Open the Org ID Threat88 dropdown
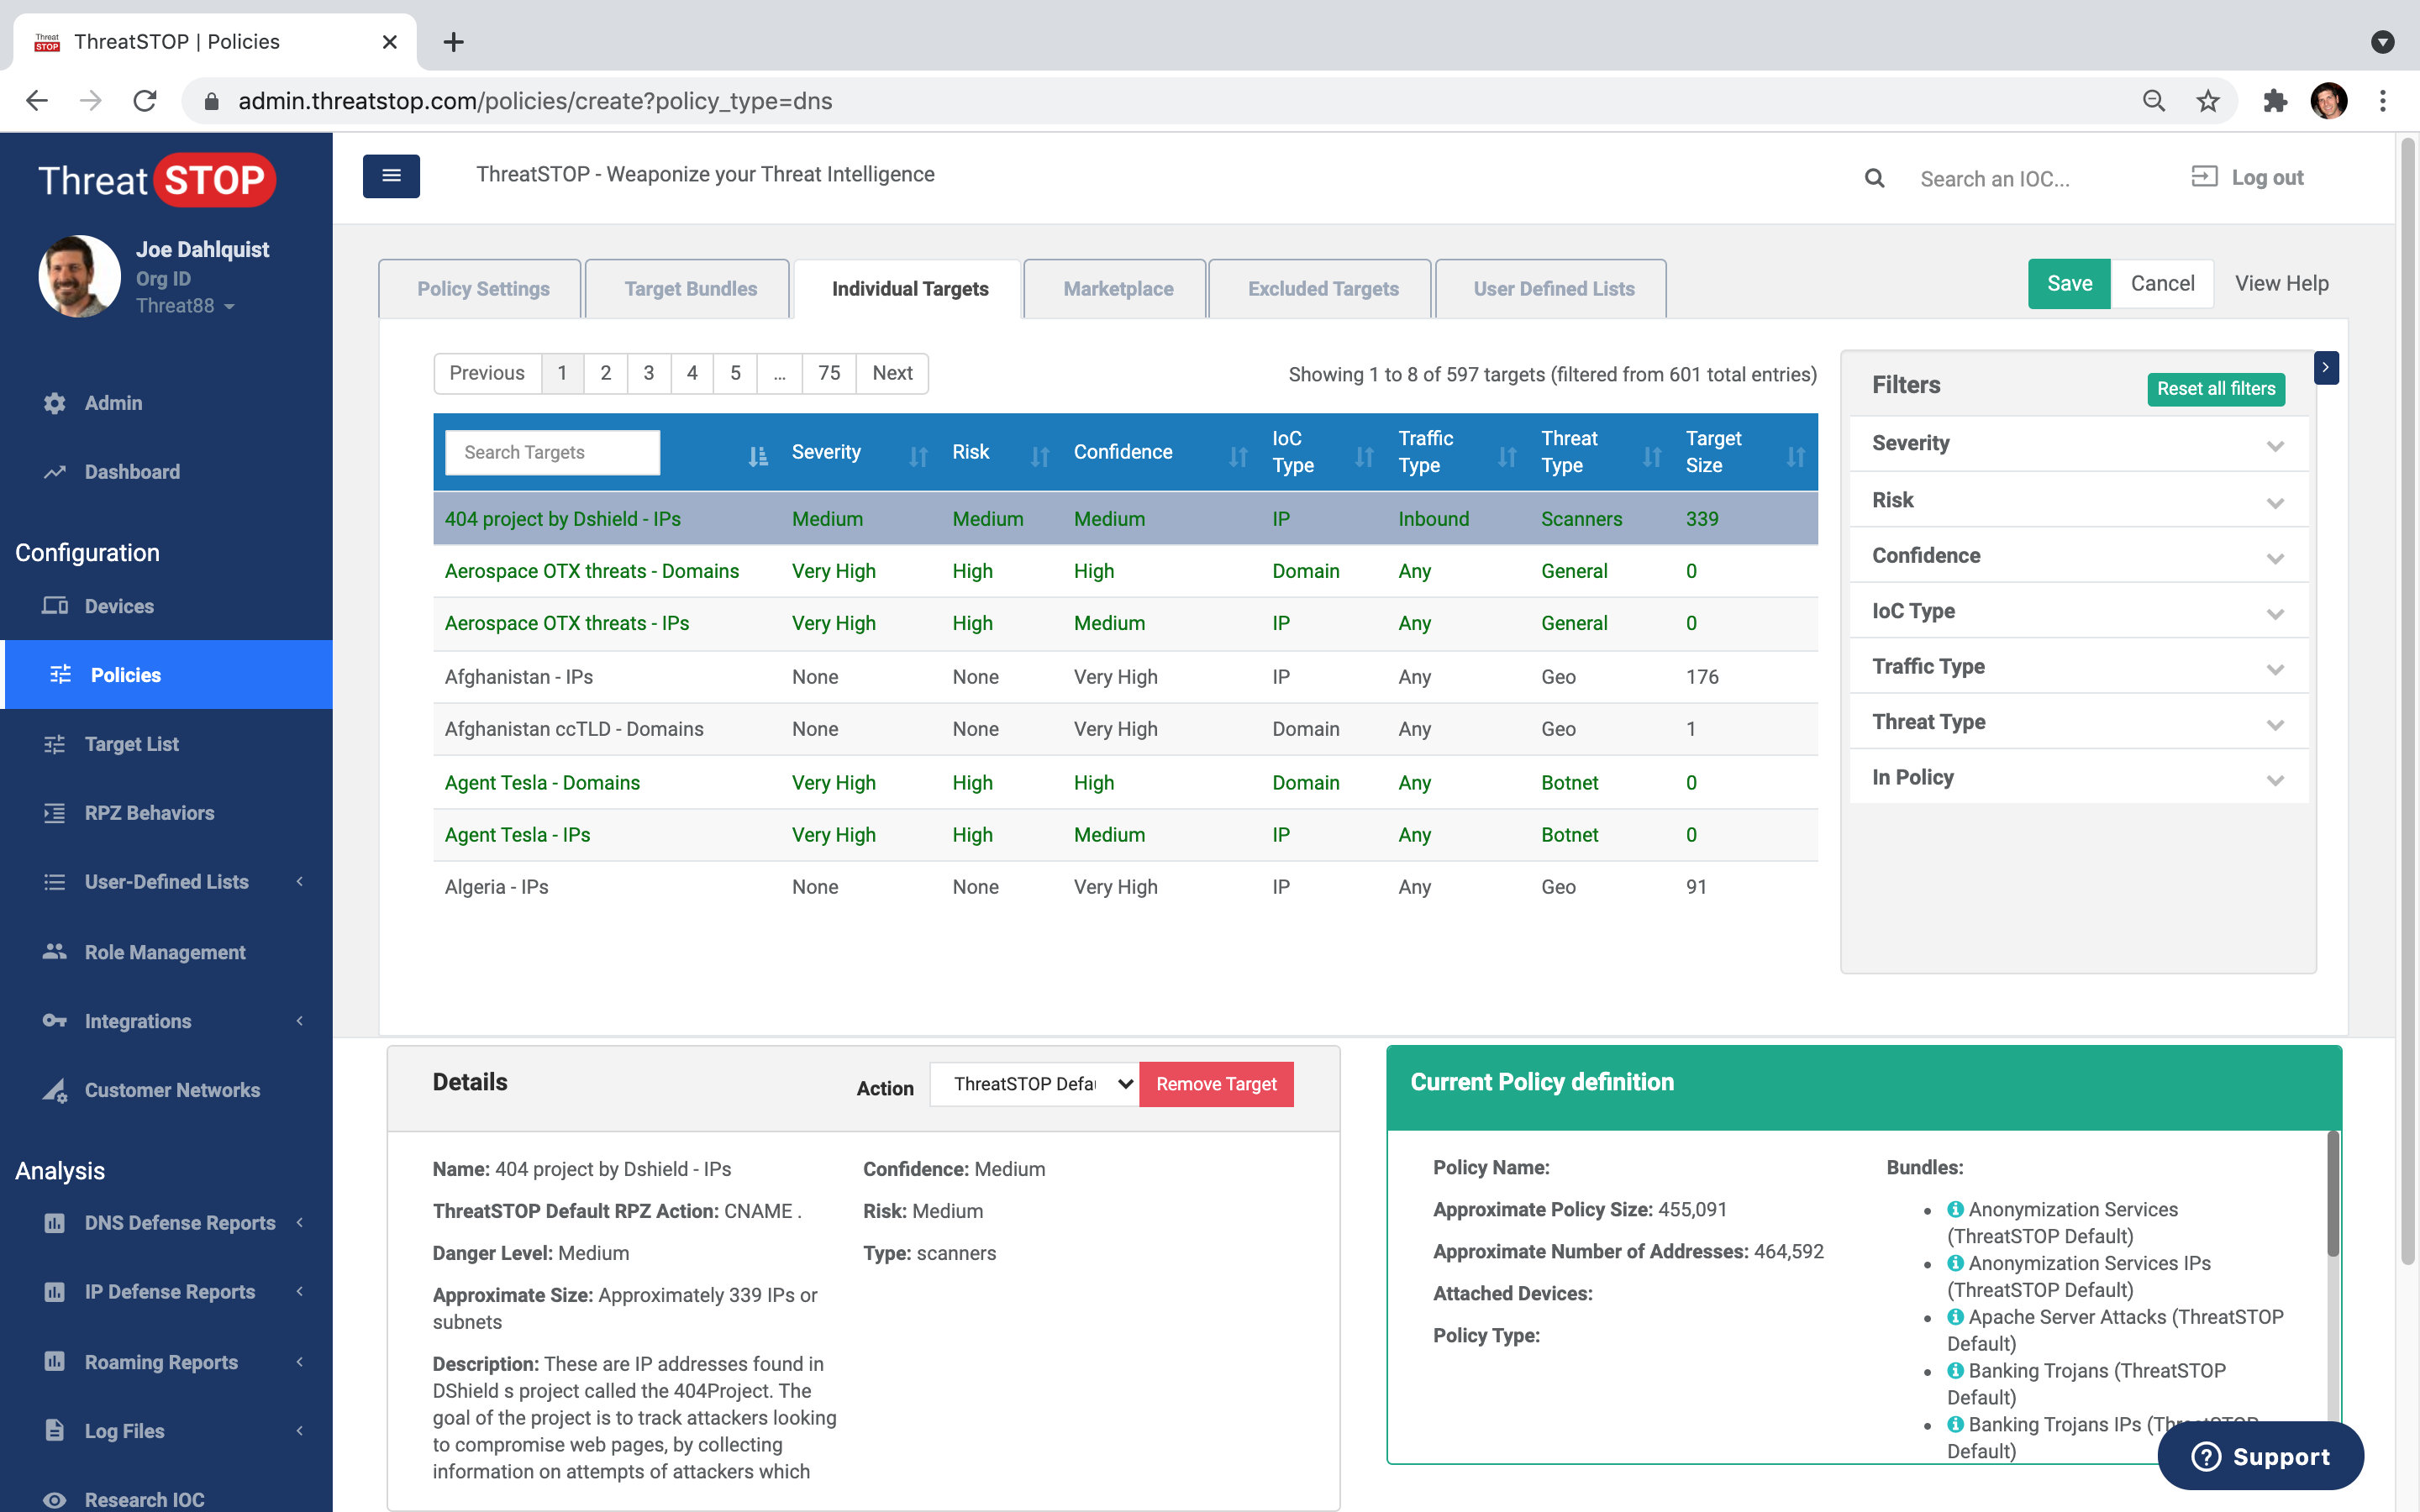The height and width of the screenshot is (1512, 2420). click(x=185, y=306)
